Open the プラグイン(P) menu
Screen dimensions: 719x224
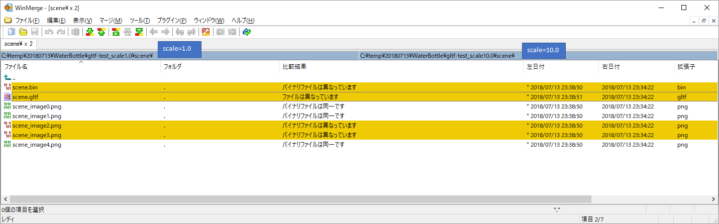(172, 21)
